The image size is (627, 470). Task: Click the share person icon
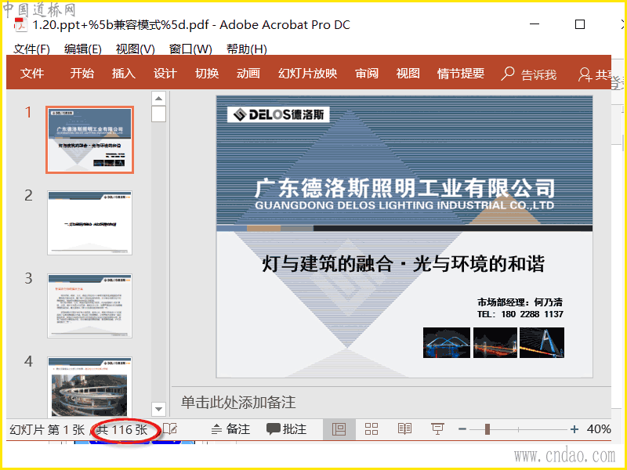pos(585,74)
